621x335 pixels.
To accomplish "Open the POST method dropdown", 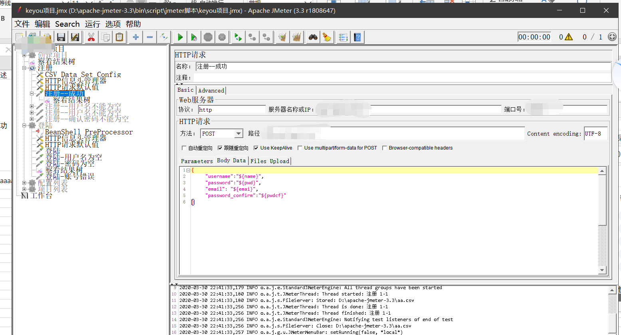I will (x=238, y=134).
